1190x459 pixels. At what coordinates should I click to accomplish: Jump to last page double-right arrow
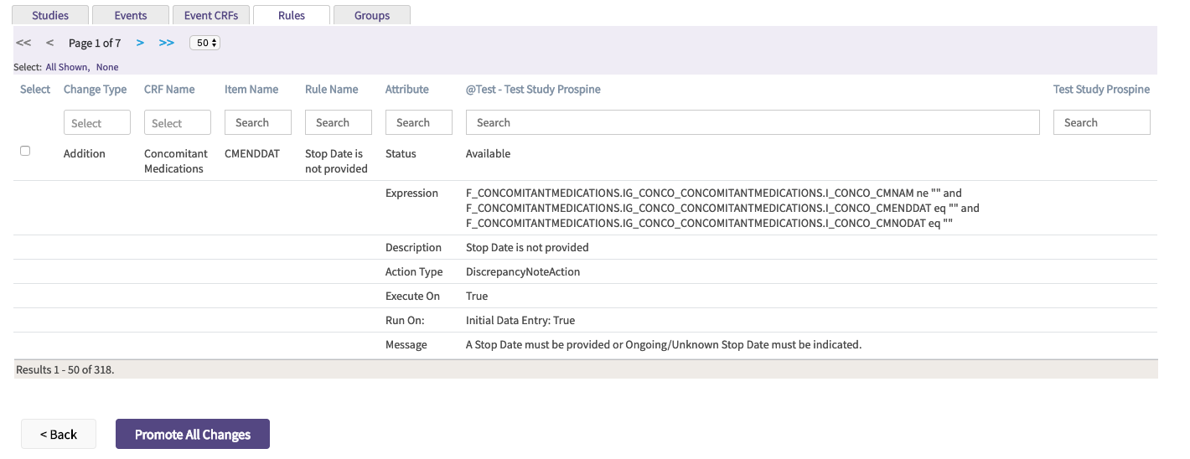click(x=167, y=43)
